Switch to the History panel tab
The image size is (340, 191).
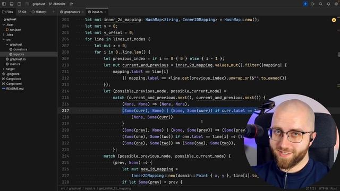tap(39, 12)
